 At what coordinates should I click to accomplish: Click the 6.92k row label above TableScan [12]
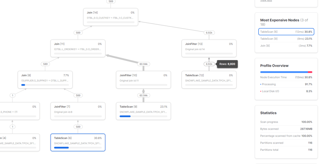209,64
